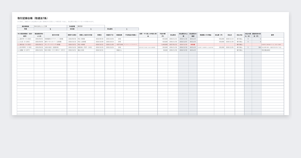
Task: Click the 受領する期日 column header
Action: 72,35
